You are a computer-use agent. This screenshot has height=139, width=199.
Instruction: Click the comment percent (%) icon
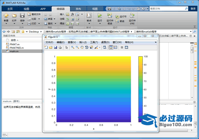[x=68, y=19]
